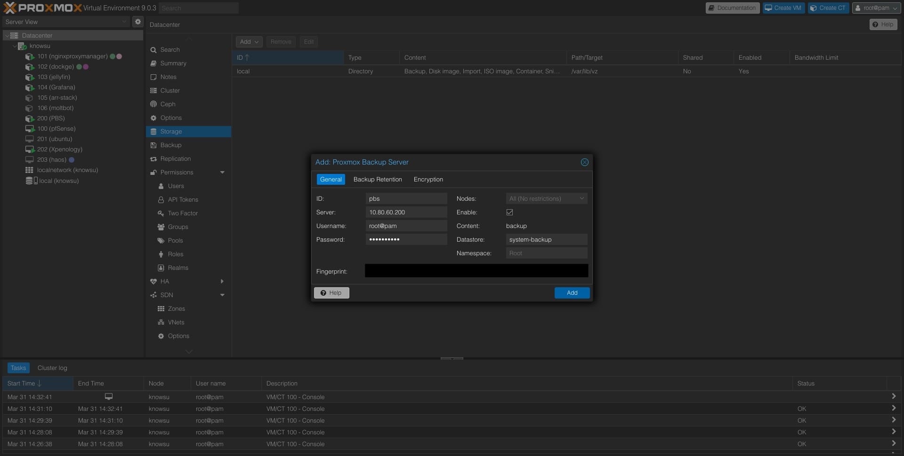Click the Realms icon in Permissions
The width and height of the screenshot is (904, 456).
pyautogui.click(x=161, y=268)
